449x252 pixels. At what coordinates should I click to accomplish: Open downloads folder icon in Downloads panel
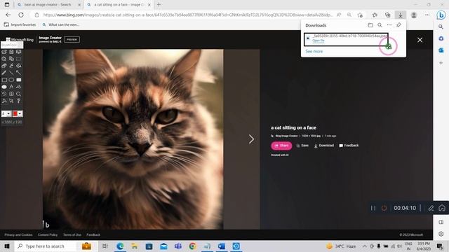(x=370, y=25)
